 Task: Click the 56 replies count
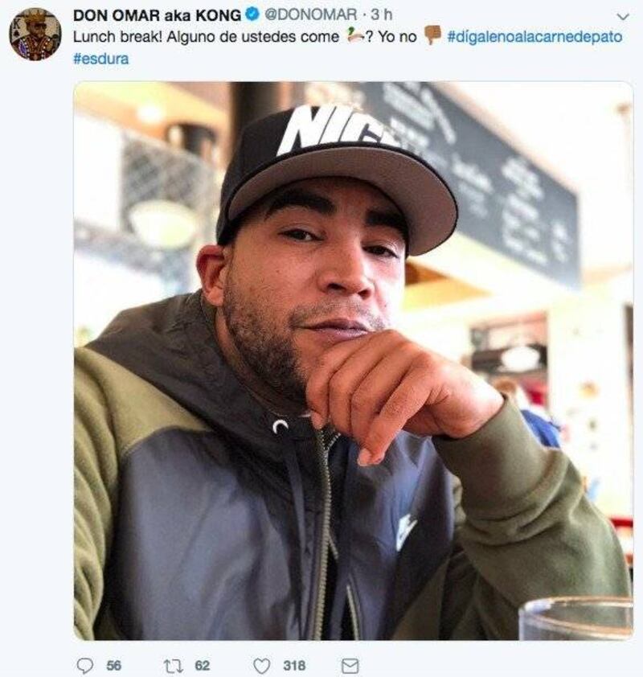click(114, 666)
